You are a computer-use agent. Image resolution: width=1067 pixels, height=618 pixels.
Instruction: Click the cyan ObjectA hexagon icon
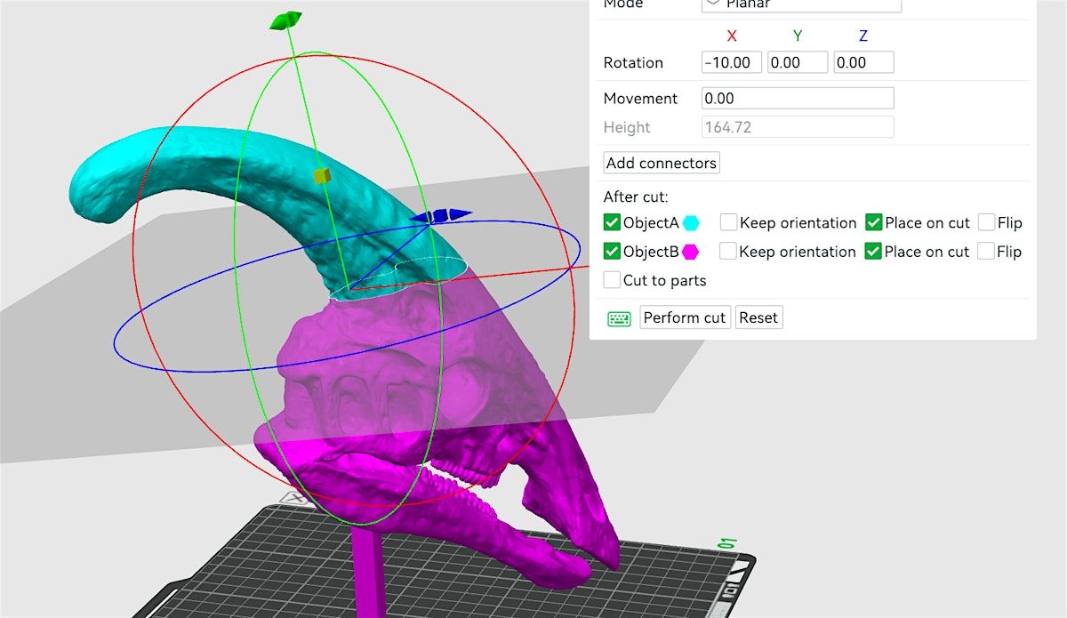[x=692, y=223]
